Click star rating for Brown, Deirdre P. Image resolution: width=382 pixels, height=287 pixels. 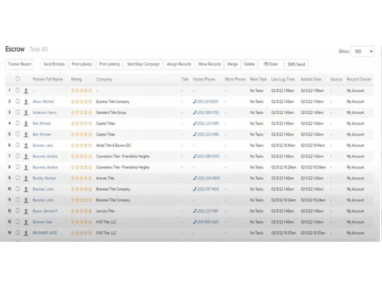pyautogui.click(x=81, y=211)
